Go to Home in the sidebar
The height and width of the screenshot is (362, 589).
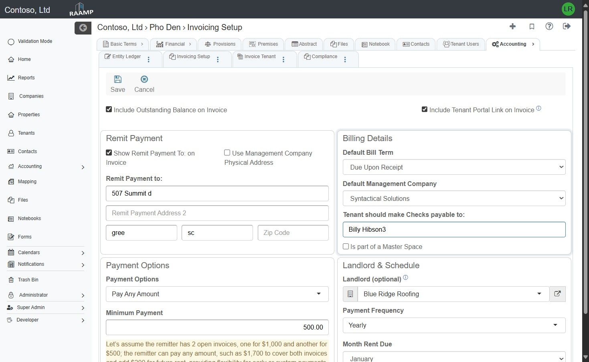24,59
